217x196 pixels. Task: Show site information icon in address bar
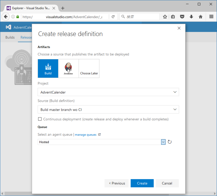click(x=13, y=17)
